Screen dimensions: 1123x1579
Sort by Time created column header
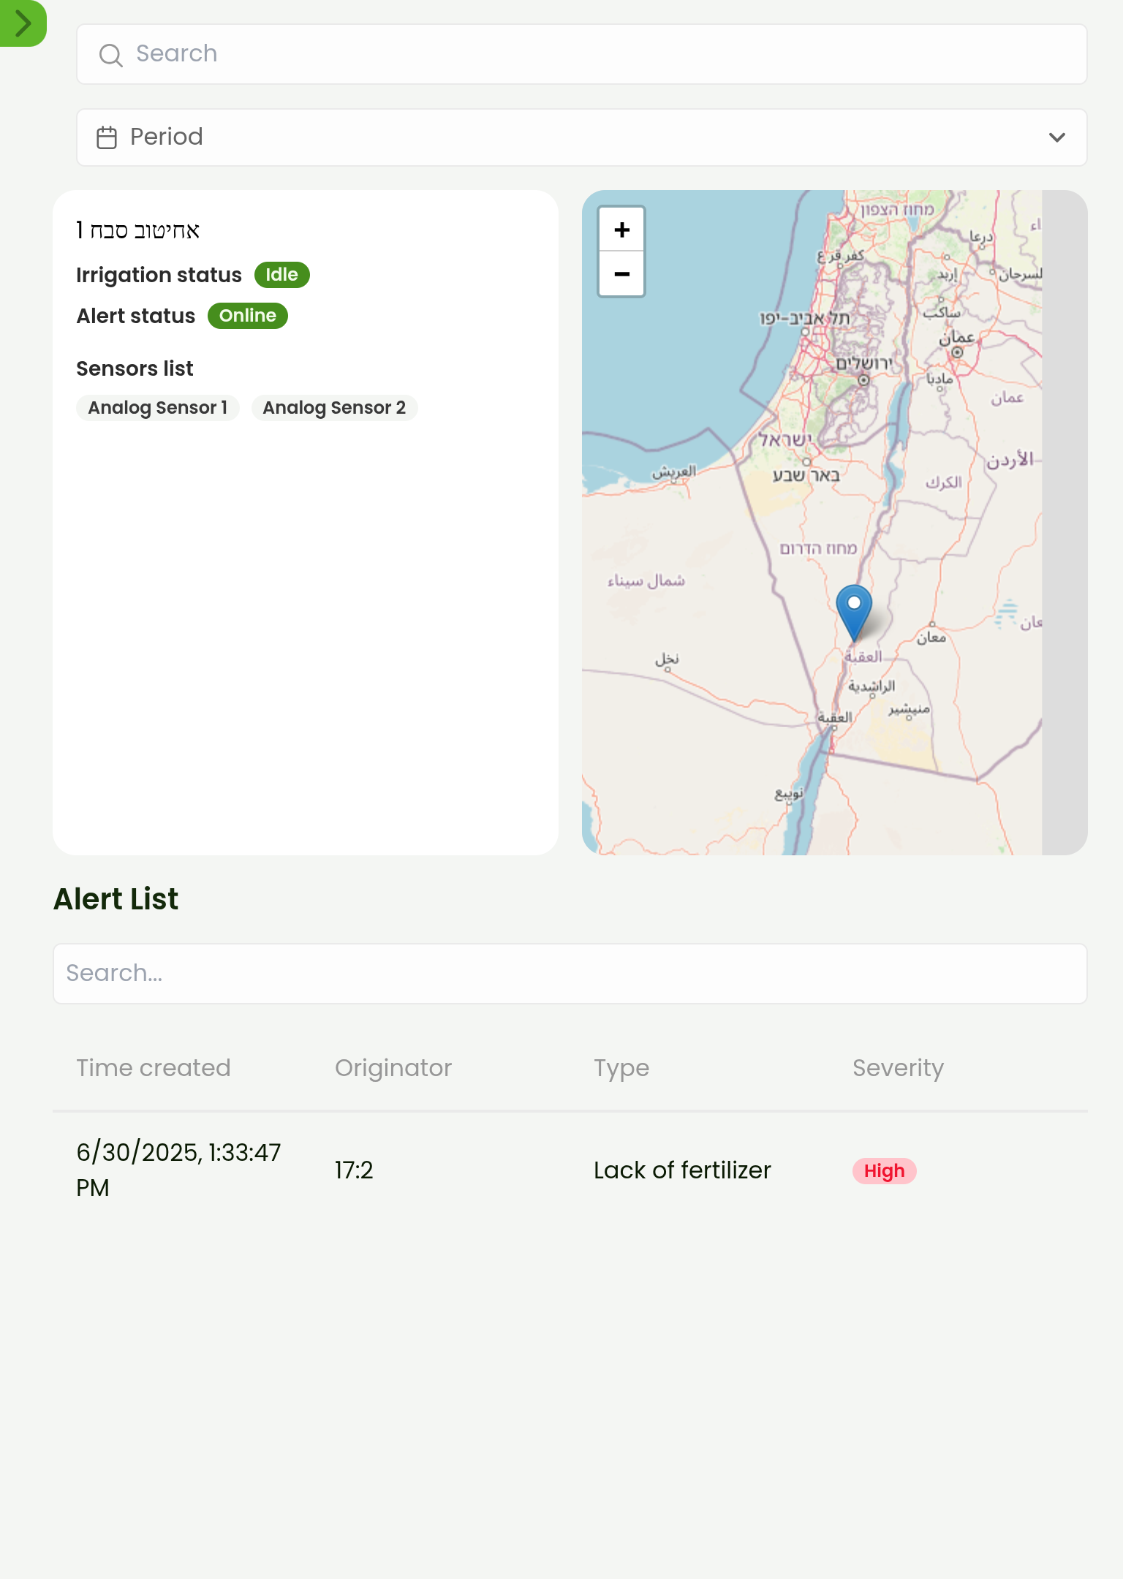[x=154, y=1068]
